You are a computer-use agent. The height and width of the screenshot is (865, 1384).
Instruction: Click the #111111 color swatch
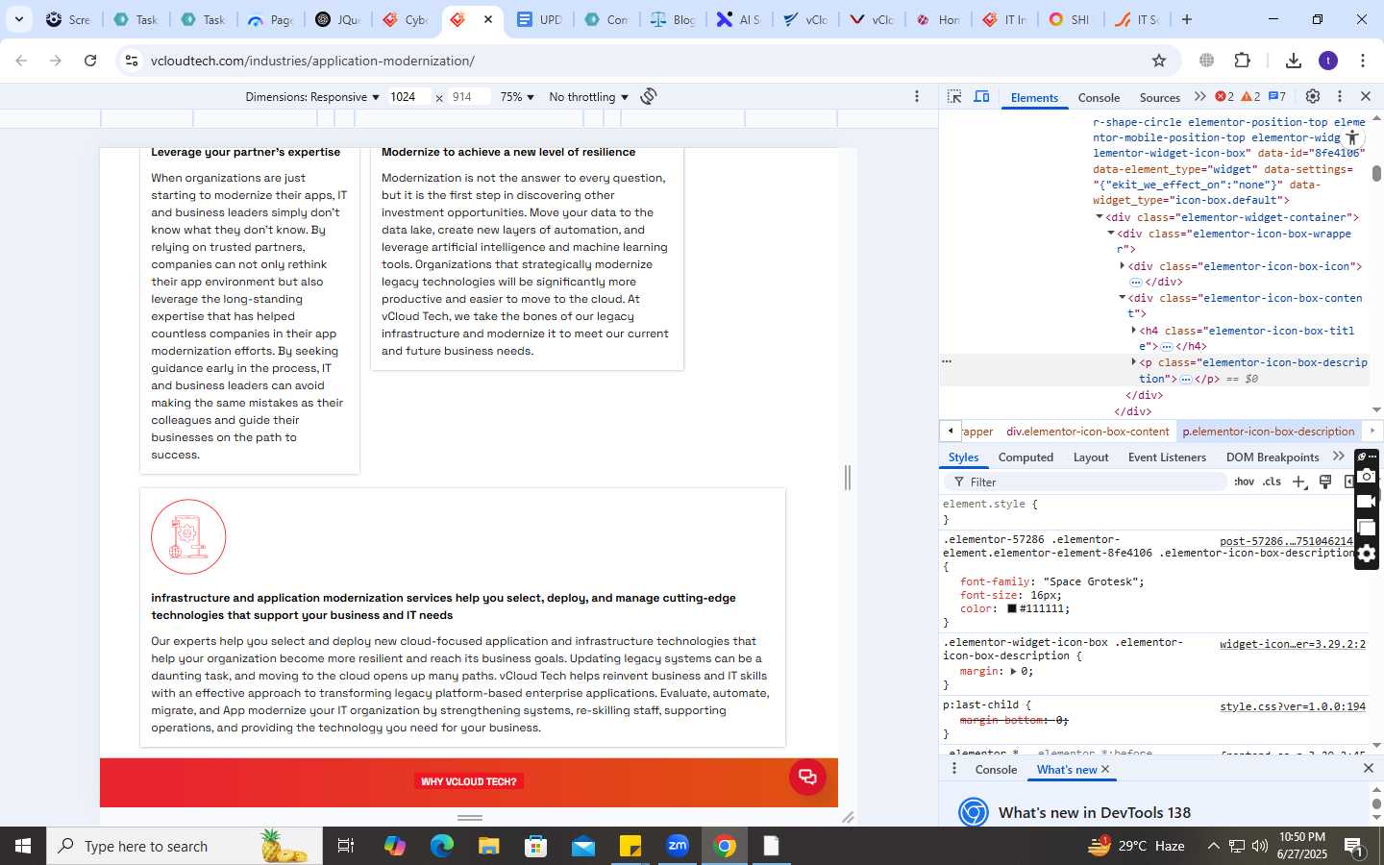click(1012, 608)
